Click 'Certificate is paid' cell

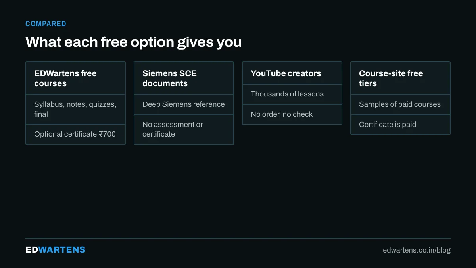coord(400,125)
